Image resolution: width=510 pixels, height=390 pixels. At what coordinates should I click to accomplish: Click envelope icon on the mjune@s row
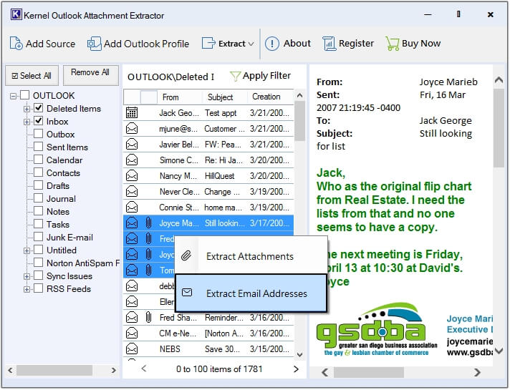point(132,129)
